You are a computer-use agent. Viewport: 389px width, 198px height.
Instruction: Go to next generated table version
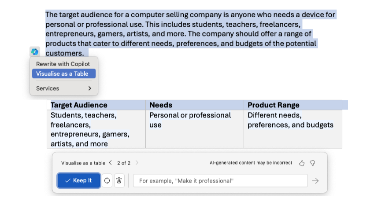click(137, 163)
